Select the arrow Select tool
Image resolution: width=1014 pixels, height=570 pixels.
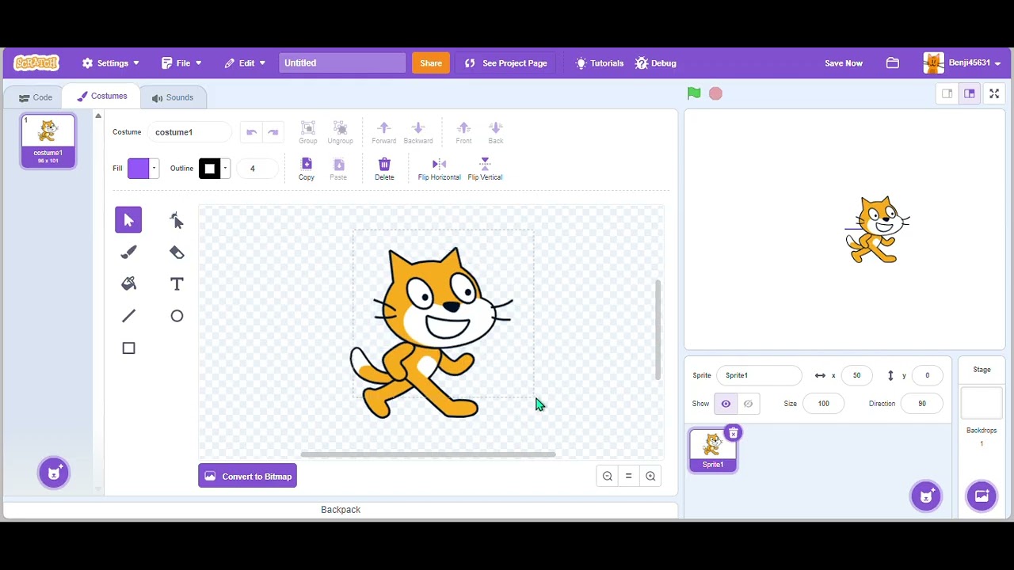[128, 220]
